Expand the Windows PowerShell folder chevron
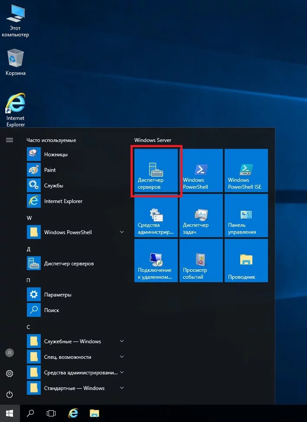This screenshot has width=307, height=422. coord(122,232)
